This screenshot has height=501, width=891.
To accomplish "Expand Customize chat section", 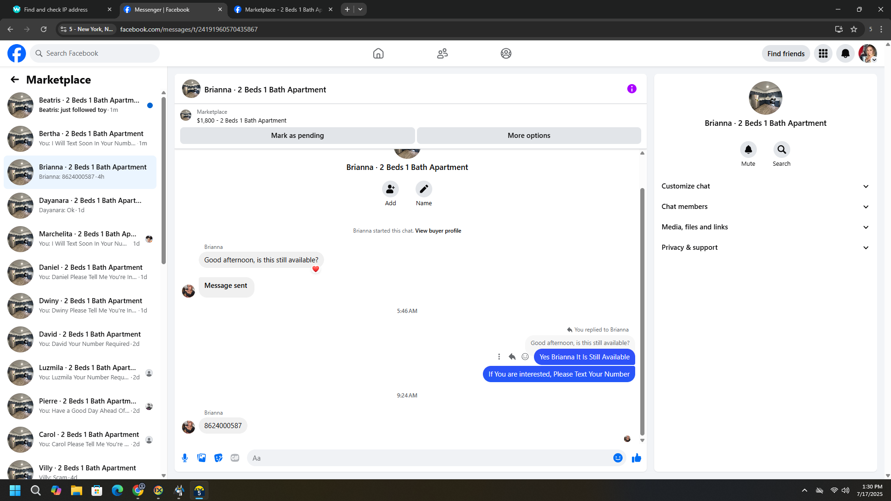I will pos(765,186).
